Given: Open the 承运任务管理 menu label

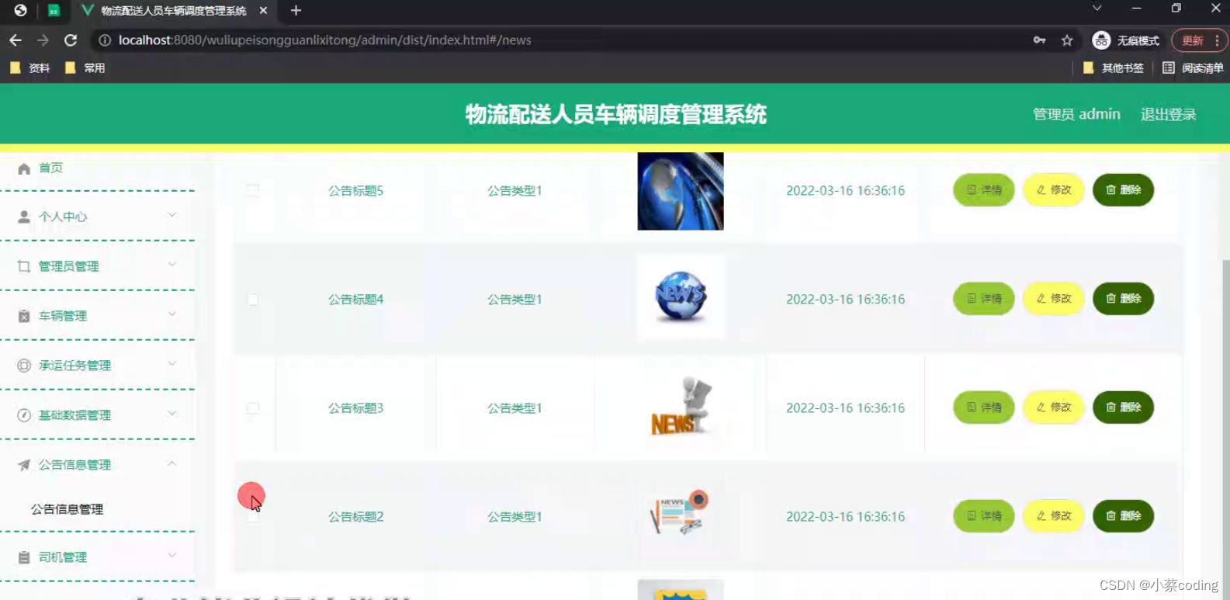Looking at the screenshot, I should tap(75, 366).
